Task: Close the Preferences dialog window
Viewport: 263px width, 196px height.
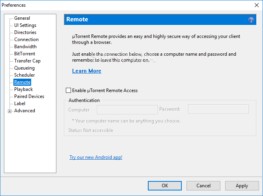Action: pyautogui.click(x=256, y=5)
